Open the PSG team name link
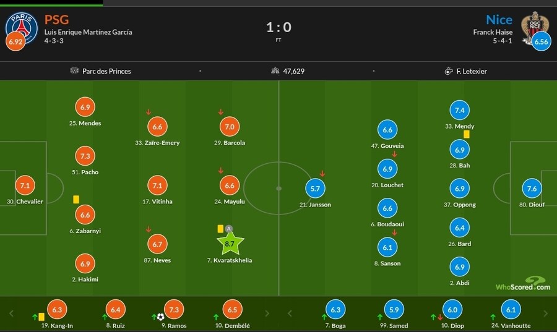557x332 pixels. pos(57,19)
